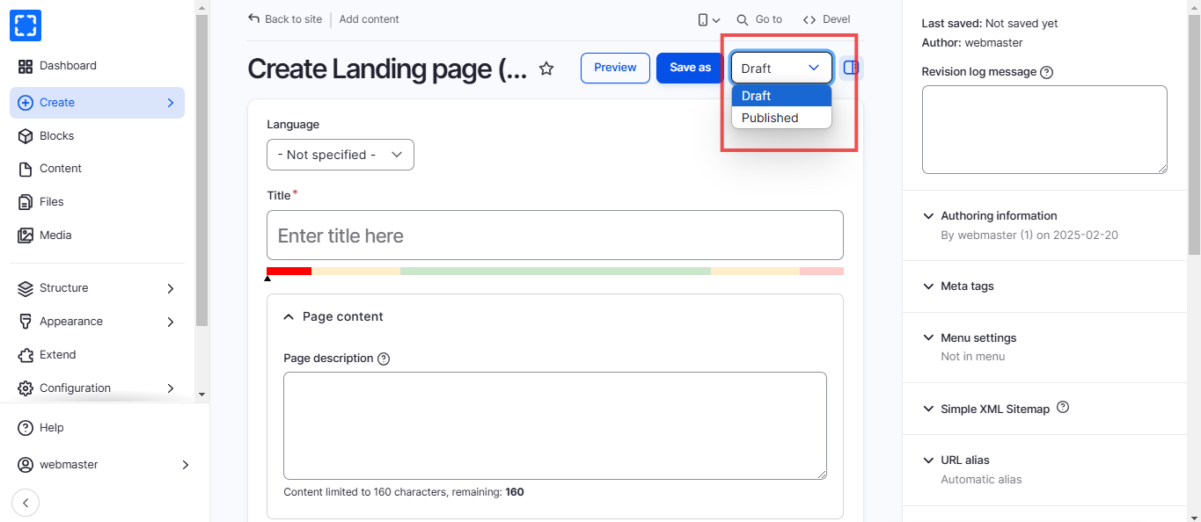
Task: Click the Save as button
Action: point(690,68)
